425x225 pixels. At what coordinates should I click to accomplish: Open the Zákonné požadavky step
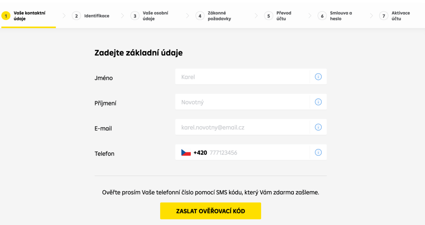(x=219, y=16)
